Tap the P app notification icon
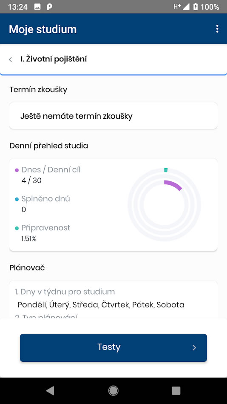 (x=49, y=7)
